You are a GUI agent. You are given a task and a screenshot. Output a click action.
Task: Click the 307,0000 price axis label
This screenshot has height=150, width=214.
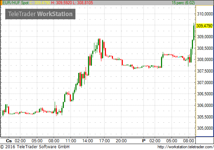point(205,82)
